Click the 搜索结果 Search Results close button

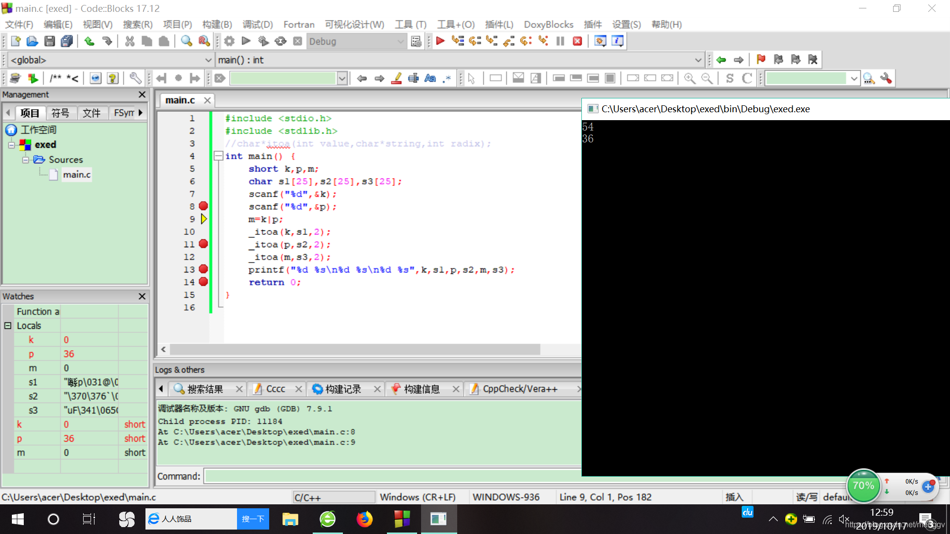coord(239,389)
